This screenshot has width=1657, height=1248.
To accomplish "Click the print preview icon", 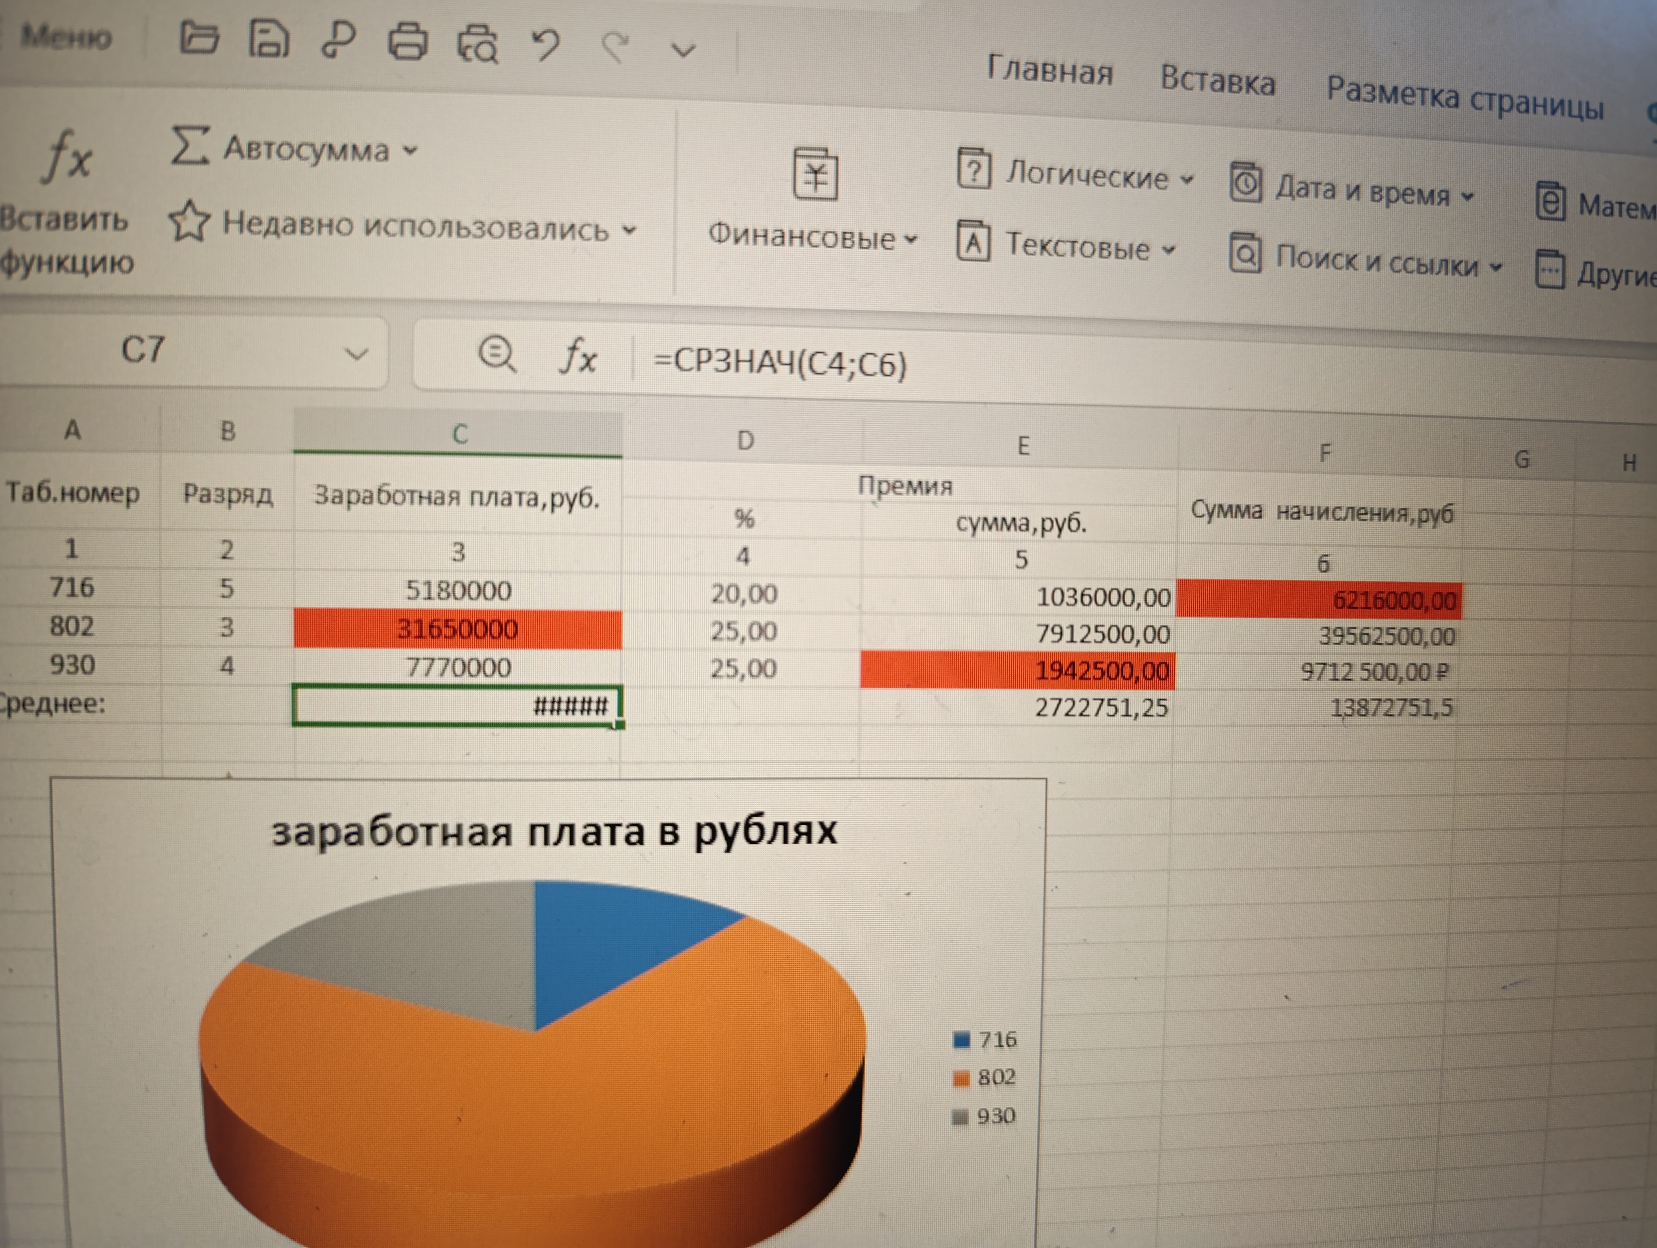I will 478,43.
